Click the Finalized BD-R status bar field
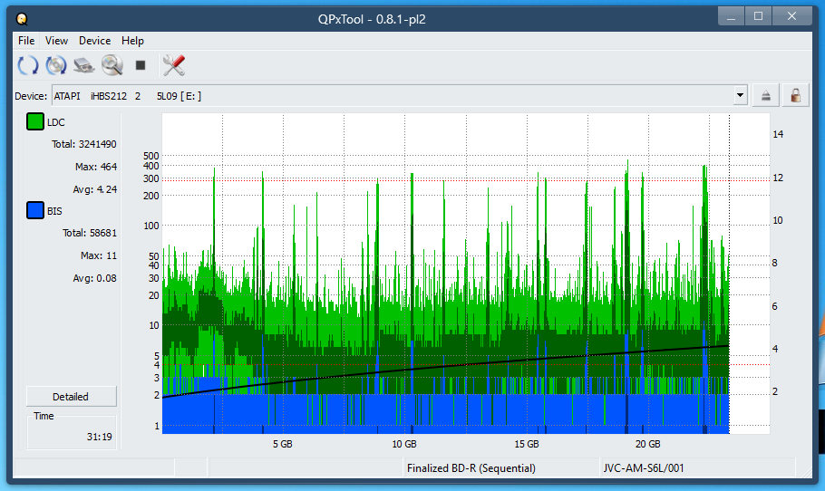825x491 pixels. coord(471,468)
